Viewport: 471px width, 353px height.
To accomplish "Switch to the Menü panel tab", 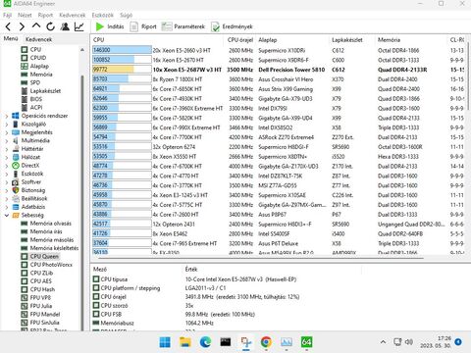I will click(11, 38).
